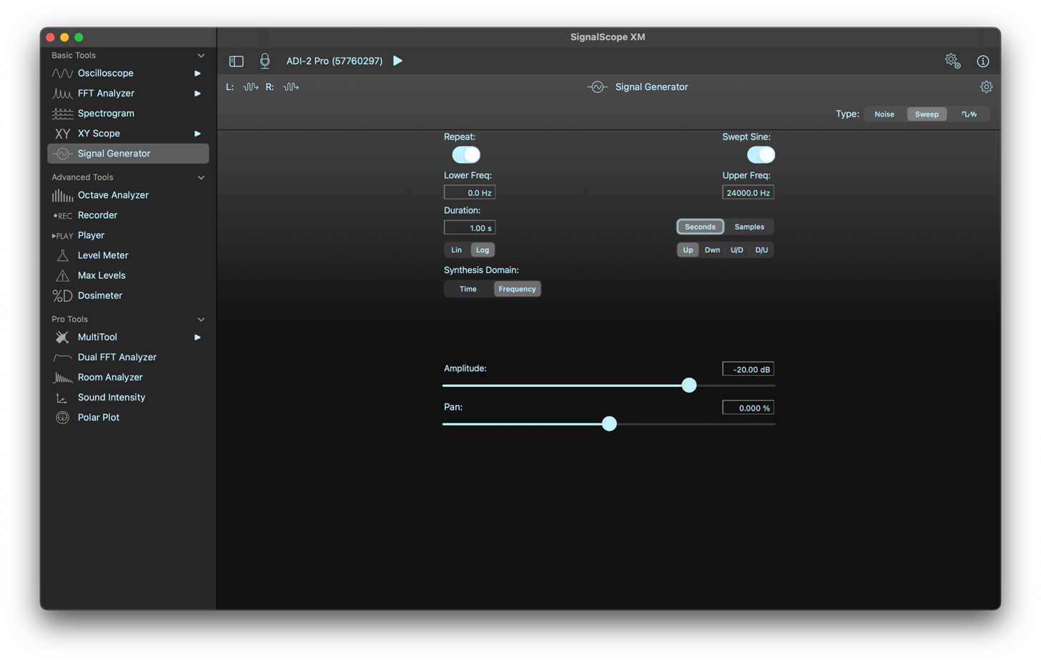Viewport: 1041px width, 663px height.
Task: Click the sidebar toggle icon in toolbar
Action: pos(236,62)
